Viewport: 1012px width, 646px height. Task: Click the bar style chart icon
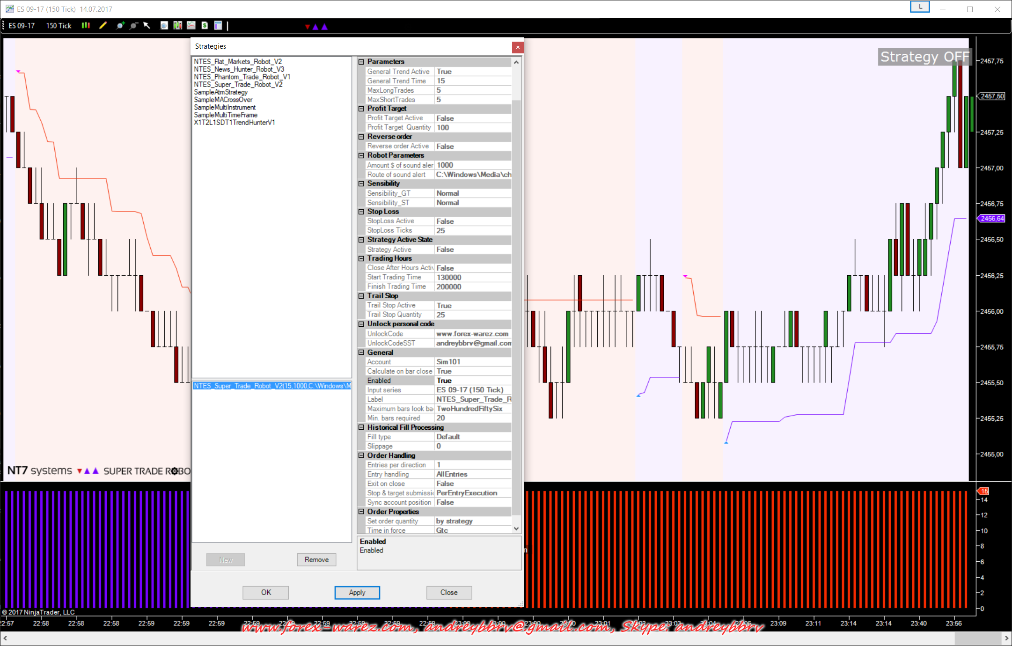coord(86,26)
